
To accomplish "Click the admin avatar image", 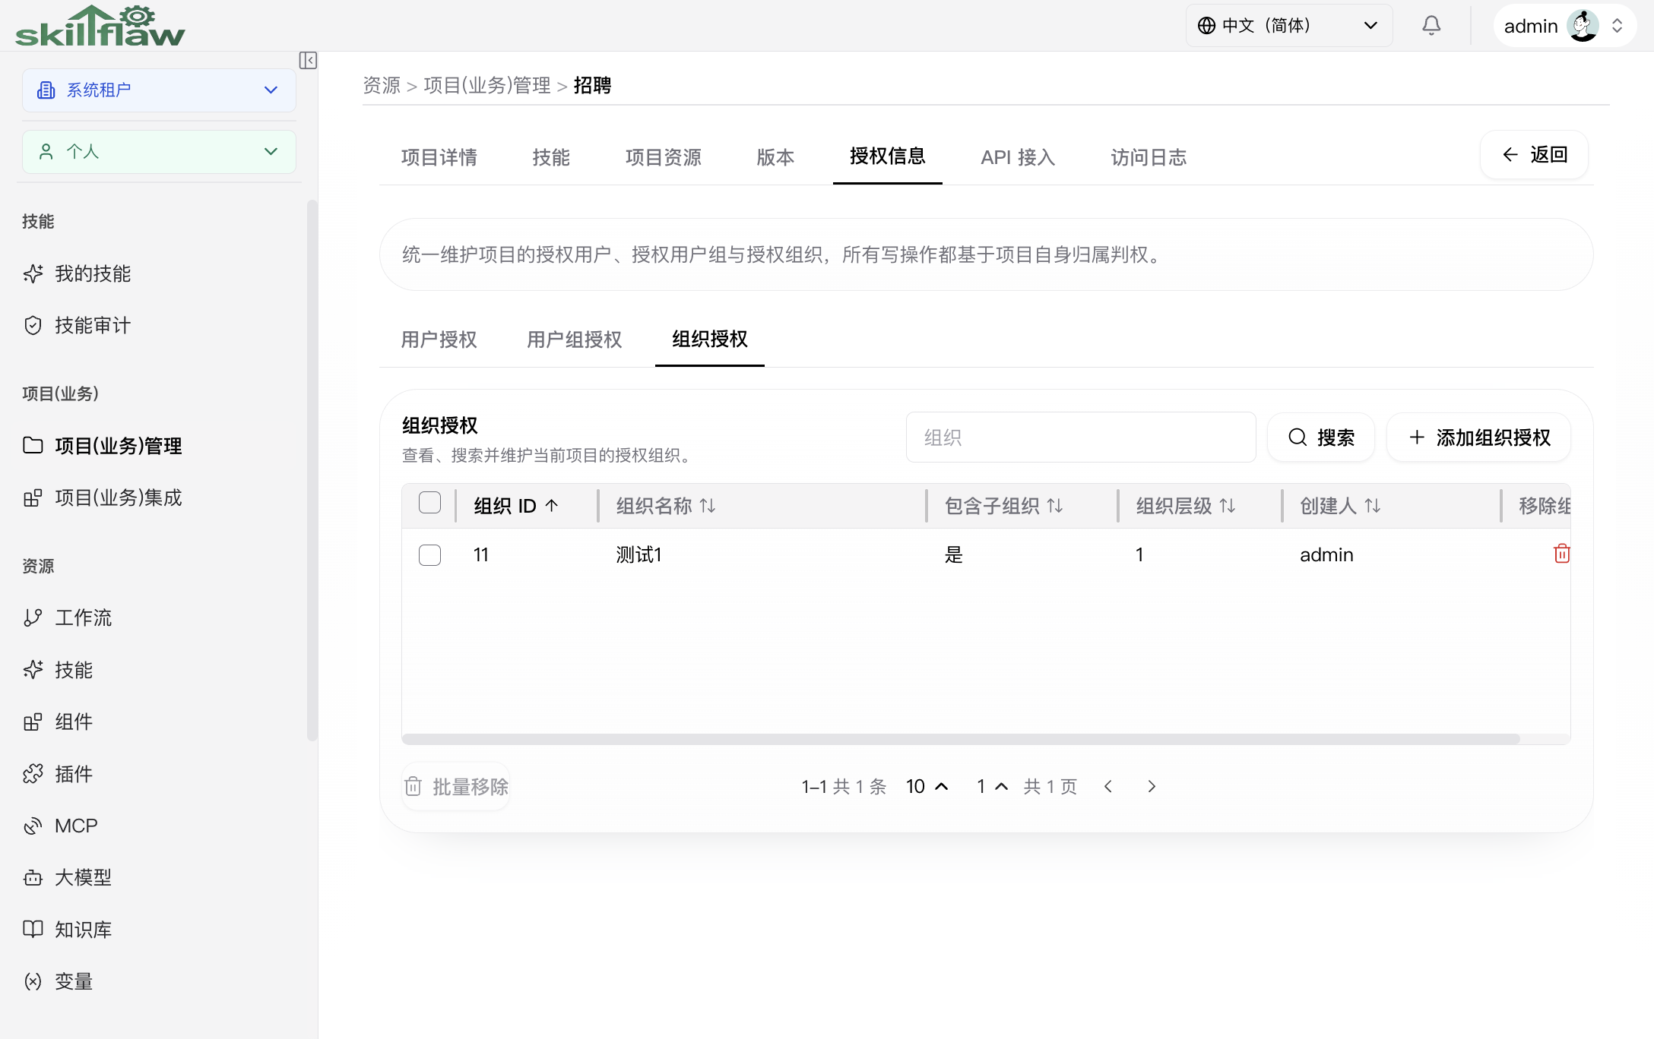I will point(1583,26).
